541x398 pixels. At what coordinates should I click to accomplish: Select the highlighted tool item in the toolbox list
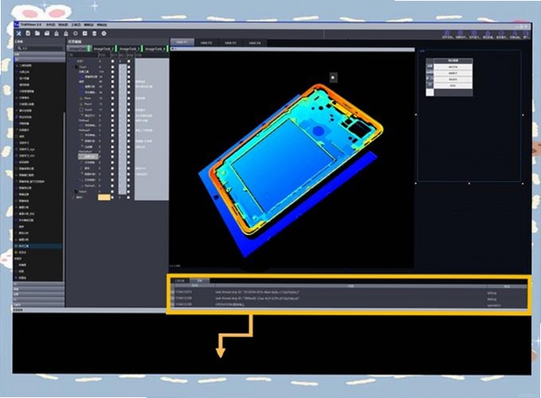tap(38, 246)
